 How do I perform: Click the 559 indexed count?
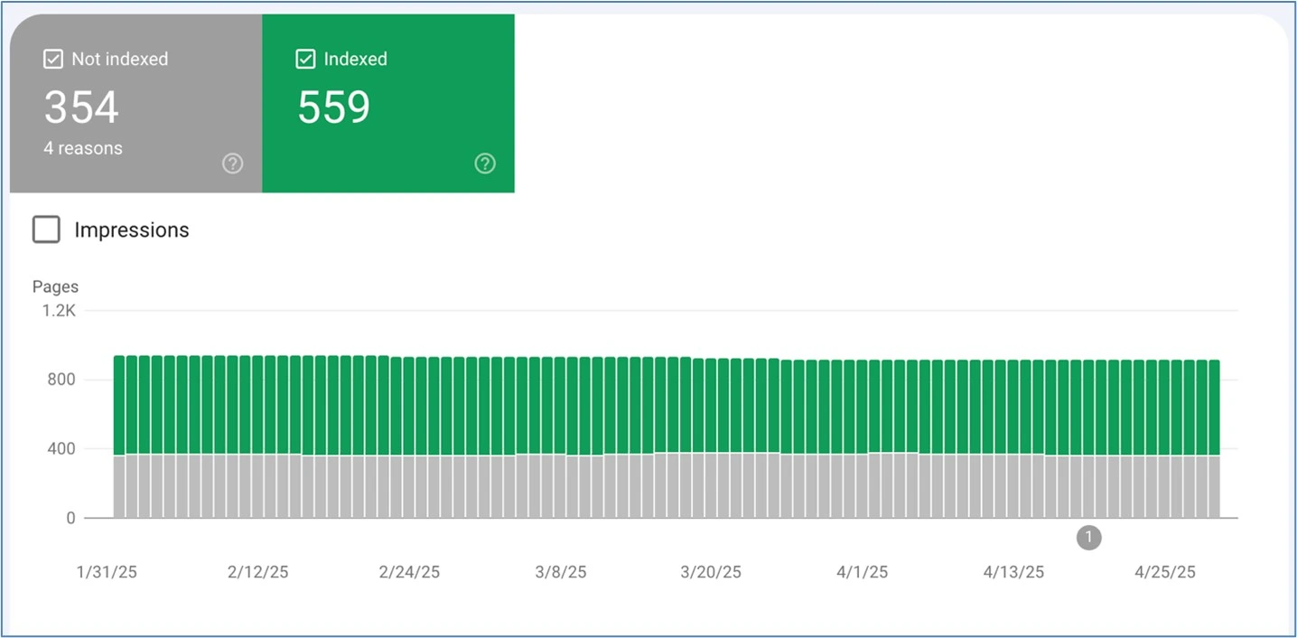[x=334, y=108]
